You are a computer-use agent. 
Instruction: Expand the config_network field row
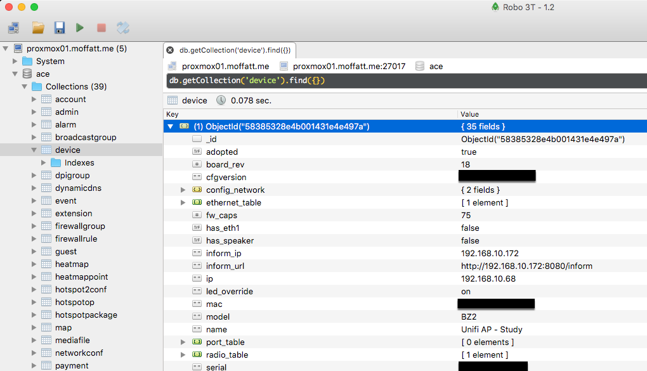pyautogui.click(x=183, y=190)
